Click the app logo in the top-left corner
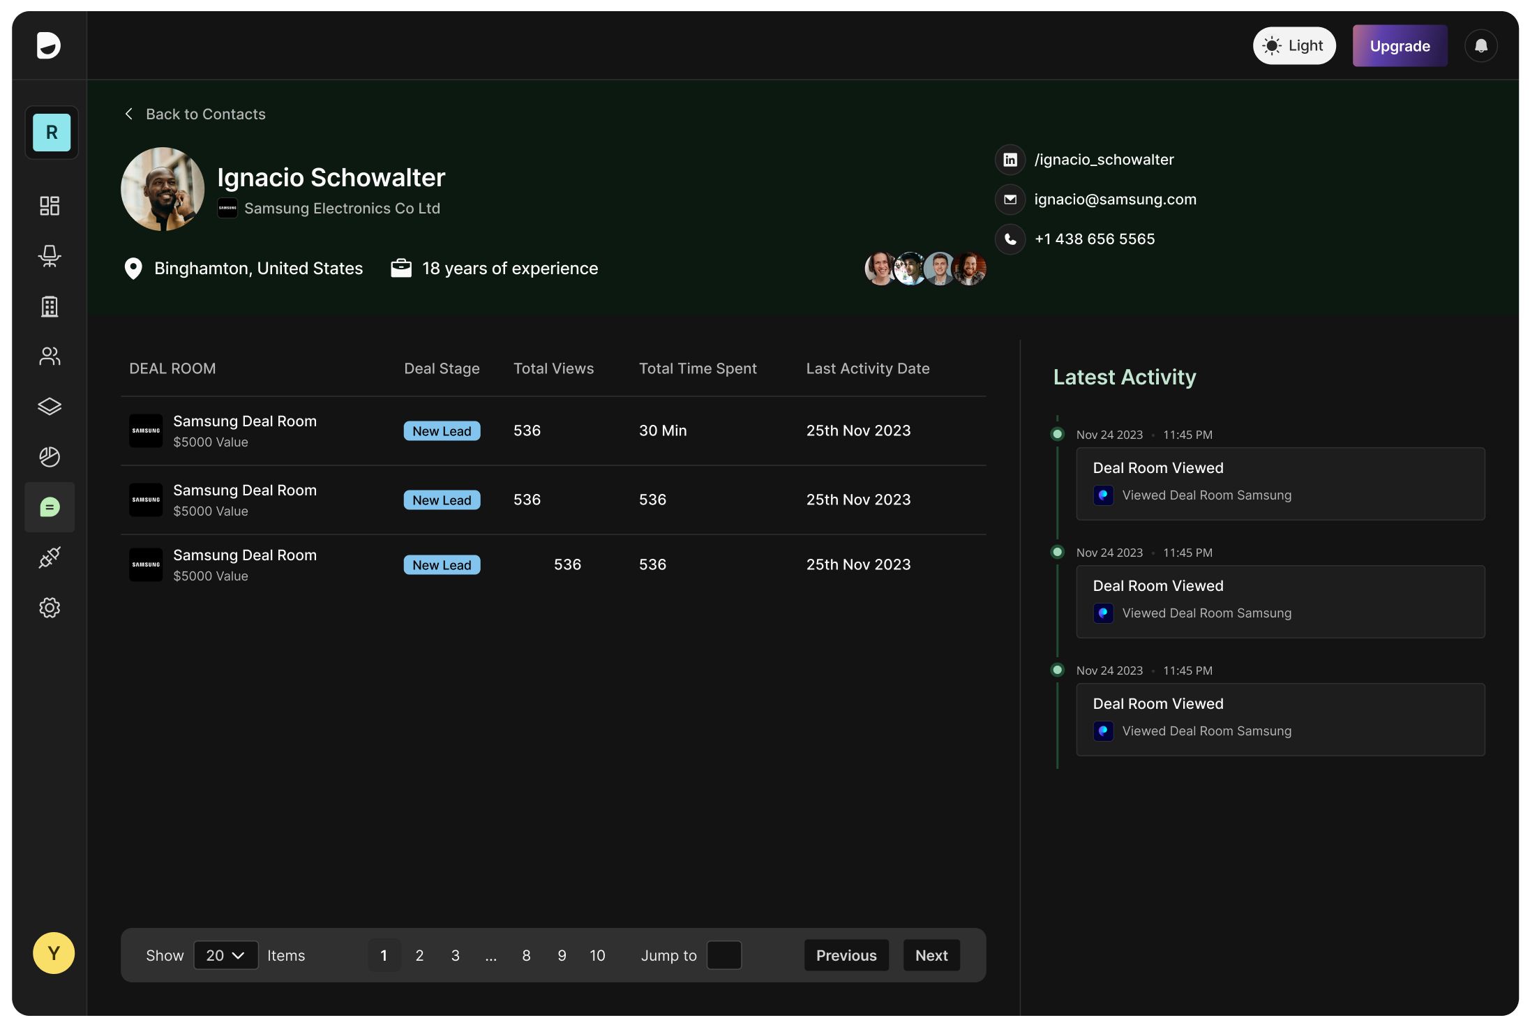The width and height of the screenshot is (1530, 1027). (49, 46)
